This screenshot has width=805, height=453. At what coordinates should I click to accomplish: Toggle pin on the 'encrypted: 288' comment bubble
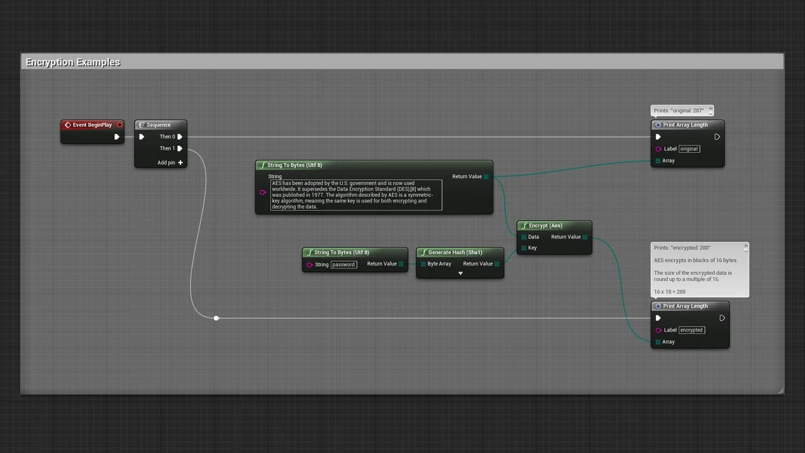pos(746,245)
